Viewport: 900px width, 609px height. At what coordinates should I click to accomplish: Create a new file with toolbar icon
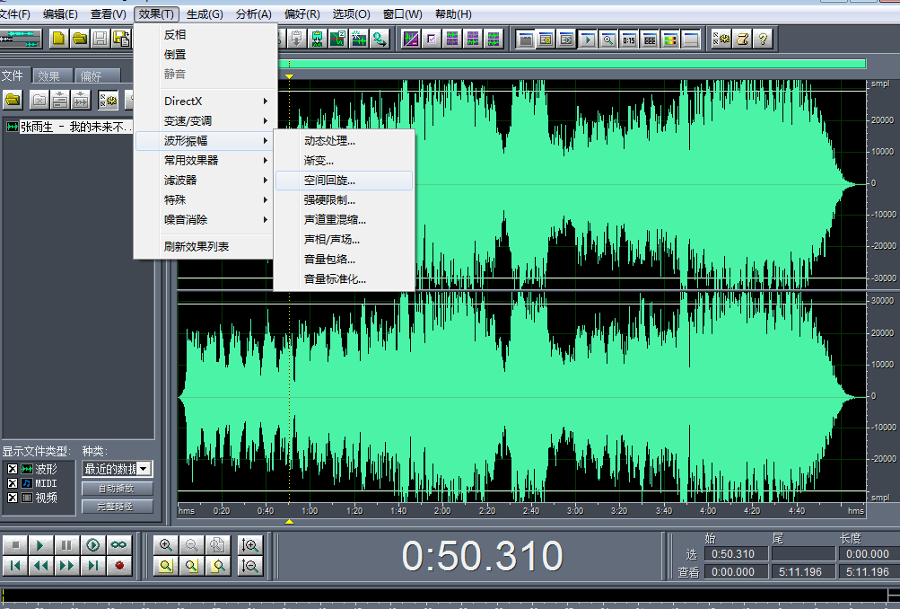click(x=58, y=39)
